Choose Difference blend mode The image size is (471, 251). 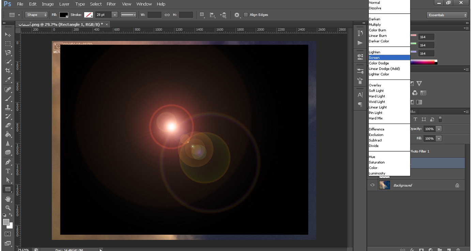pos(390,129)
